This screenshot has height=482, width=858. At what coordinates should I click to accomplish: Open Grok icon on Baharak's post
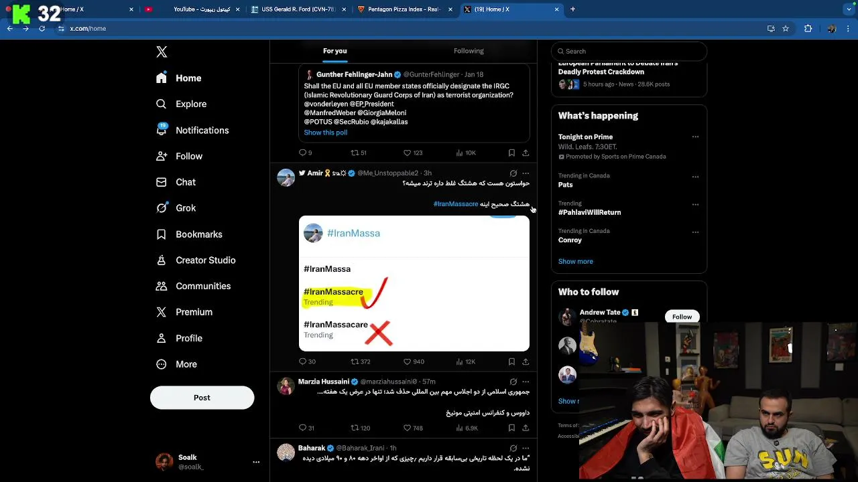click(513, 448)
